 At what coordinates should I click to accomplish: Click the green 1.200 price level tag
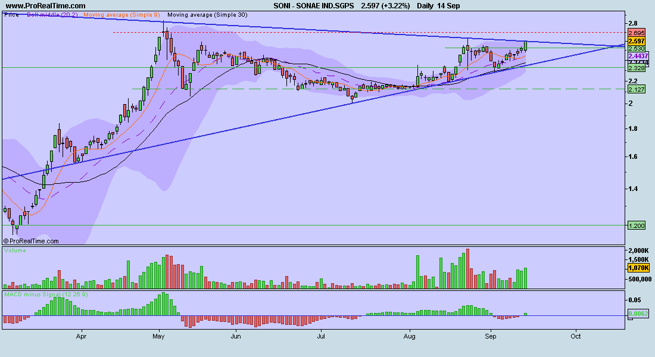coord(637,226)
